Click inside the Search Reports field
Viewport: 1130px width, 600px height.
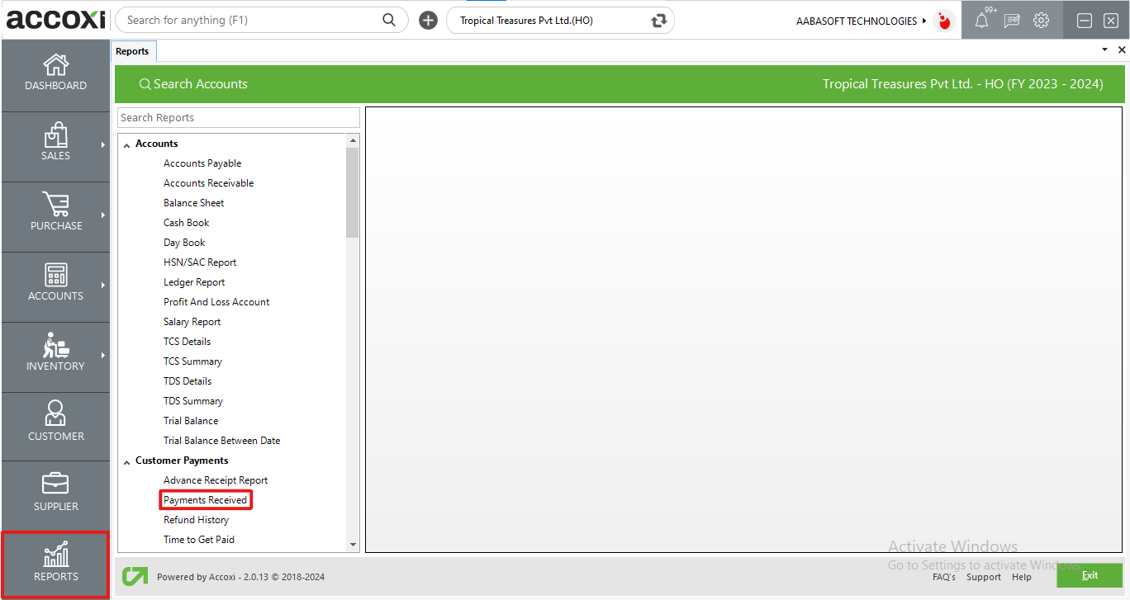click(x=238, y=117)
